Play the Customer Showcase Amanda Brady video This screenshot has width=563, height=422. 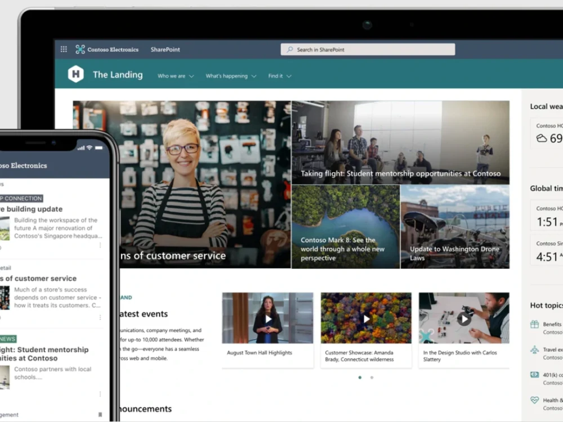pyautogui.click(x=366, y=318)
